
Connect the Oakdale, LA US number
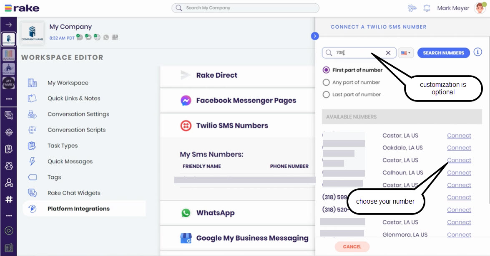pyautogui.click(x=459, y=148)
